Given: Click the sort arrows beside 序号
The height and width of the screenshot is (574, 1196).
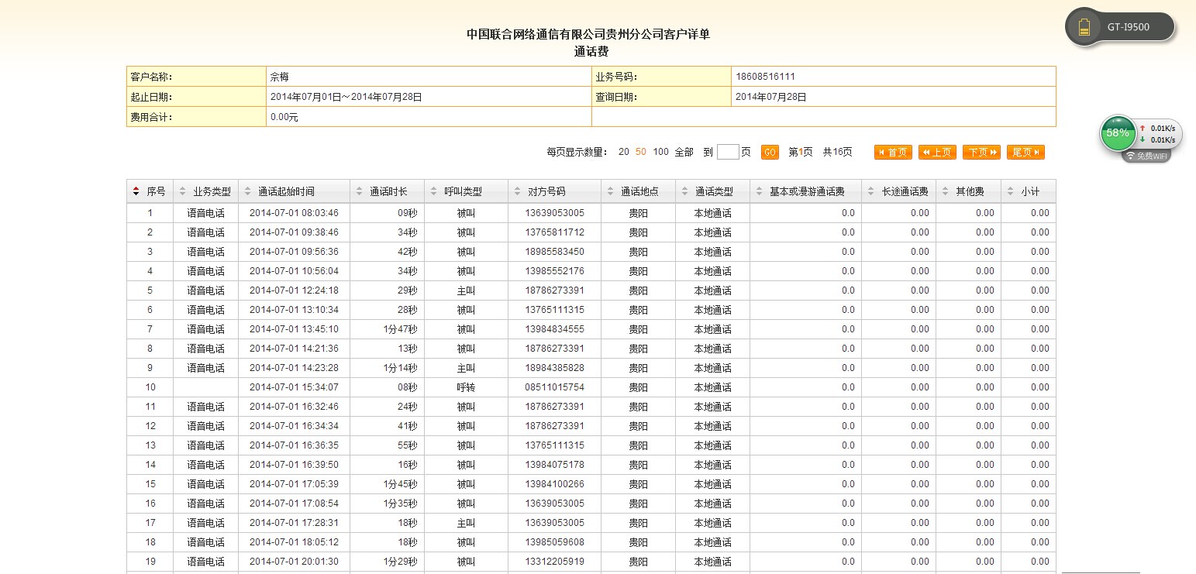Looking at the screenshot, I should pyautogui.click(x=136, y=191).
